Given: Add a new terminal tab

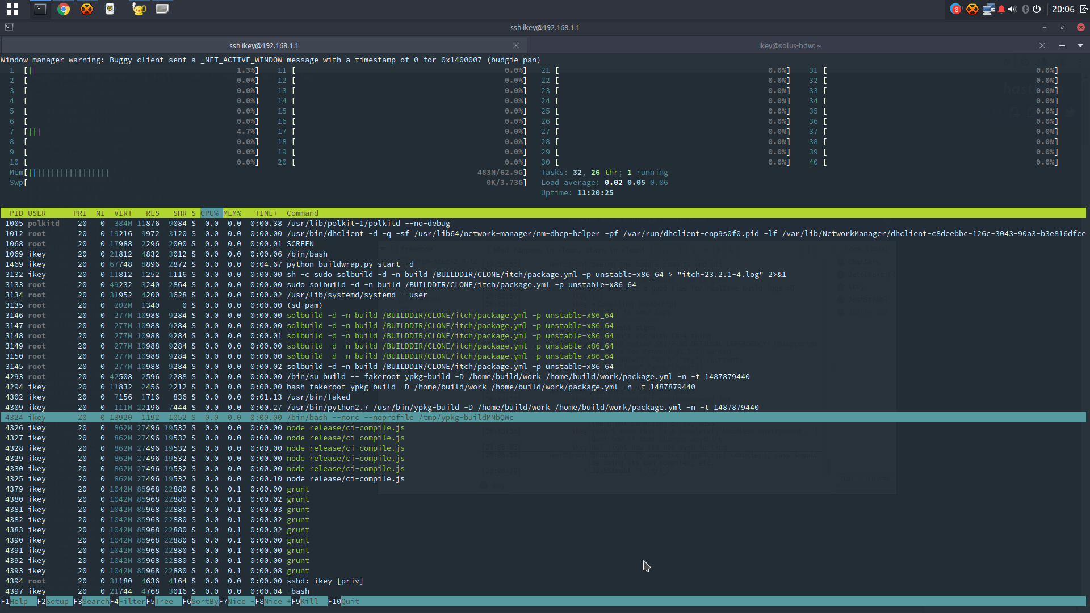Looking at the screenshot, I should 1062,45.
